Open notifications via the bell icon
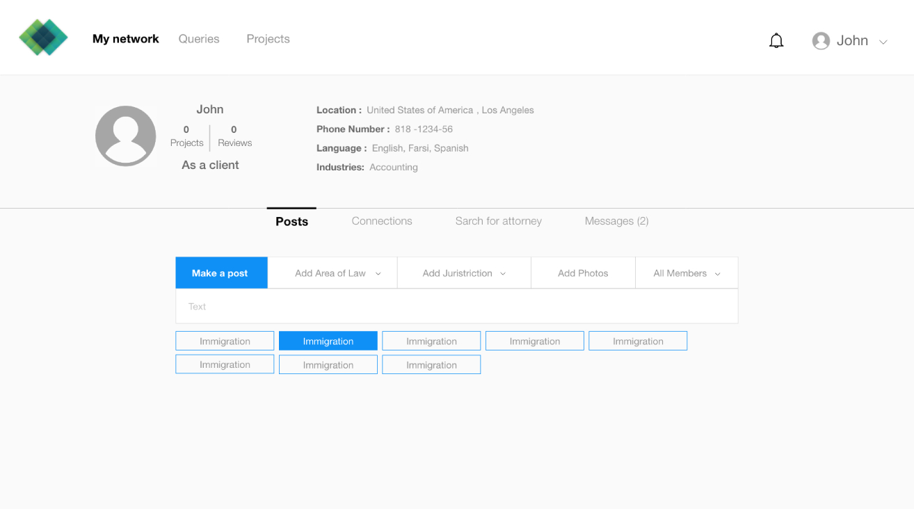Screen dimensions: 914x509 (x=776, y=41)
